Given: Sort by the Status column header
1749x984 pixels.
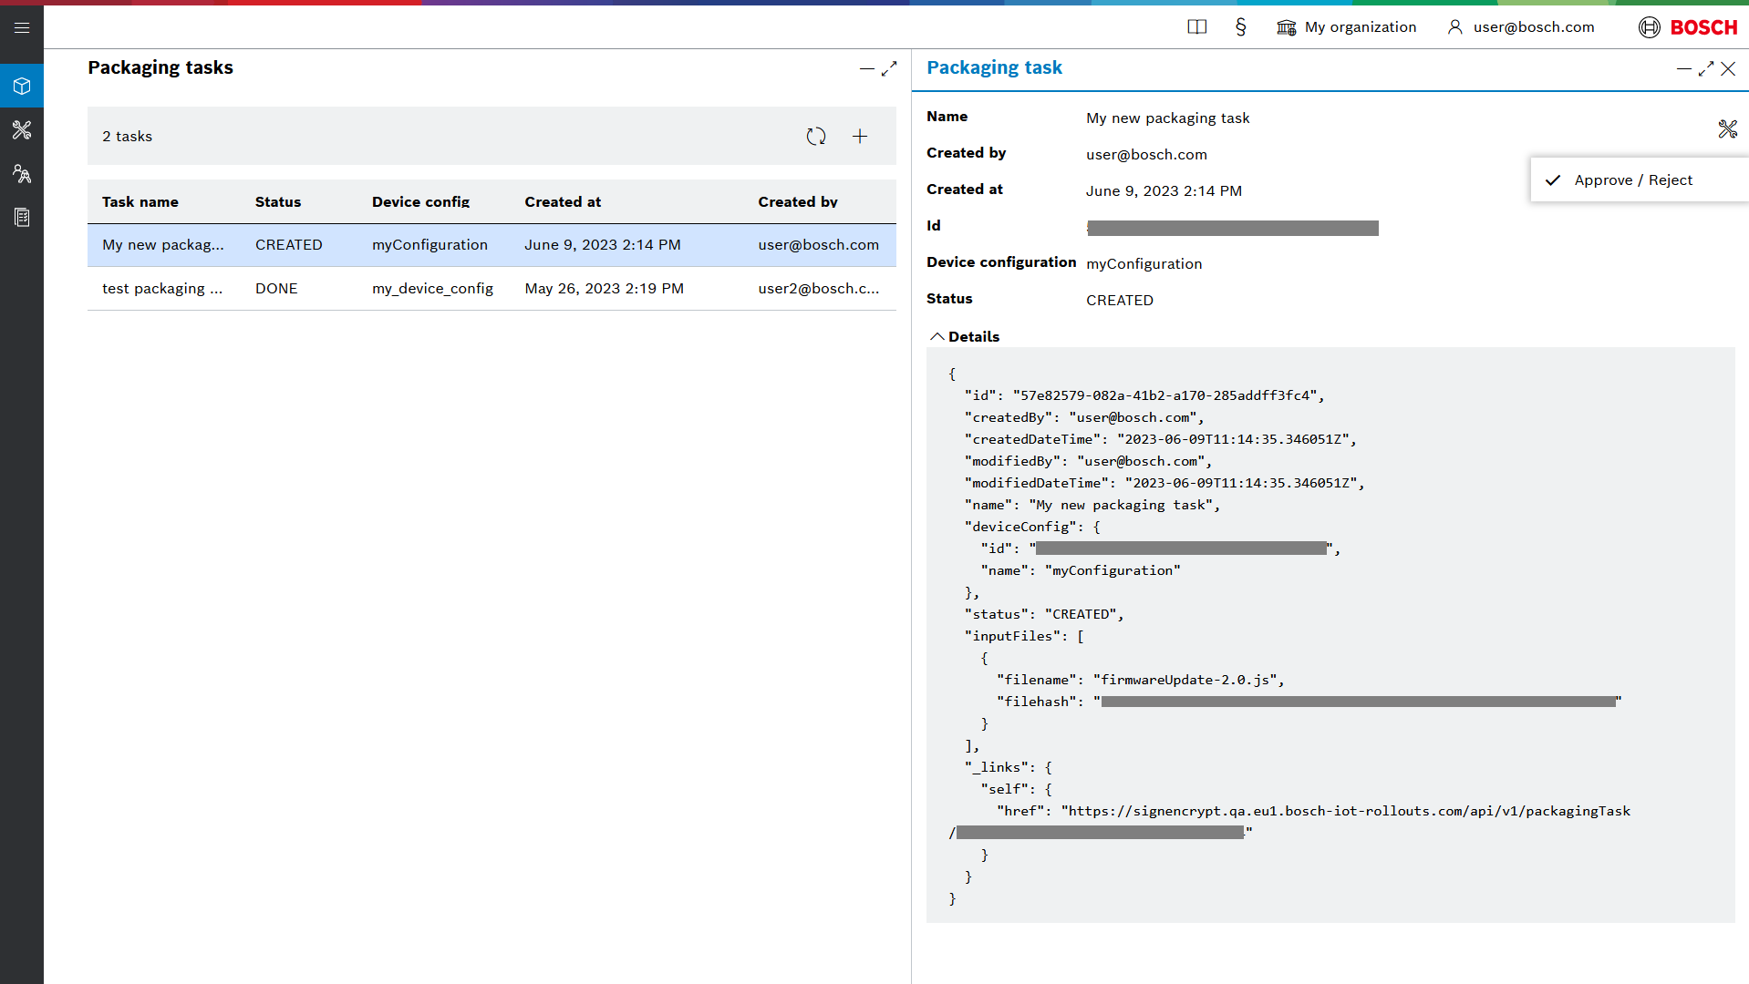Looking at the screenshot, I should coord(277,202).
